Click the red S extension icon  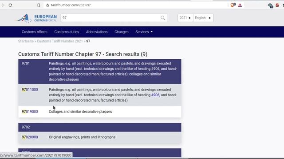coord(277,5)
